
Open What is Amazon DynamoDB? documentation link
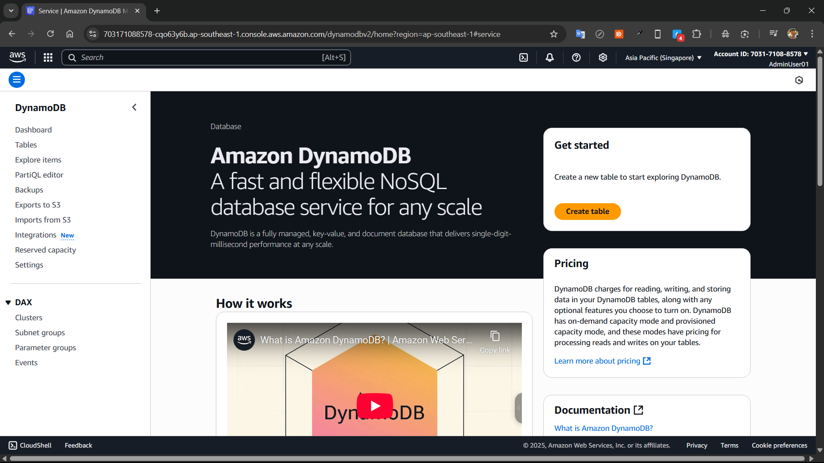[603, 428]
